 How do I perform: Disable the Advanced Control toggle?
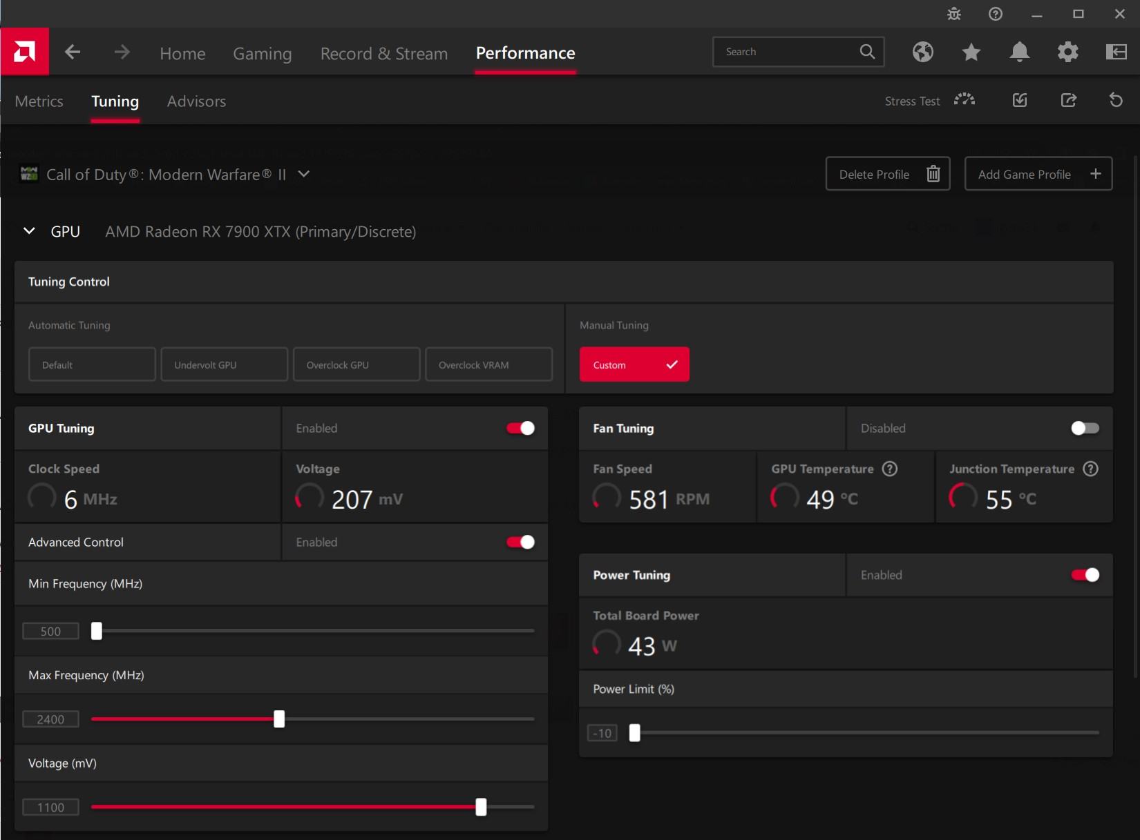(520, 542)
